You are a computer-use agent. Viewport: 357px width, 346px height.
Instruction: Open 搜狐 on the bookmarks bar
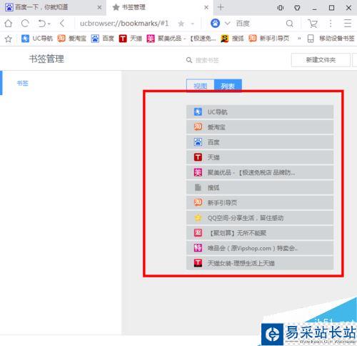click(x=232, y=39)
